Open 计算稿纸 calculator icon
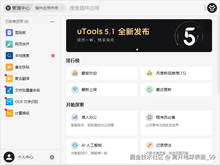Screen dimensions: 220x165 9,113
